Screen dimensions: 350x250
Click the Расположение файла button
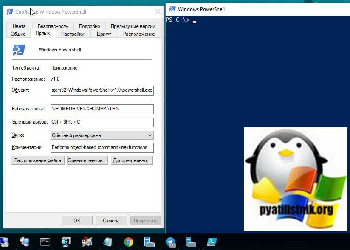click(x=38, y=160)
